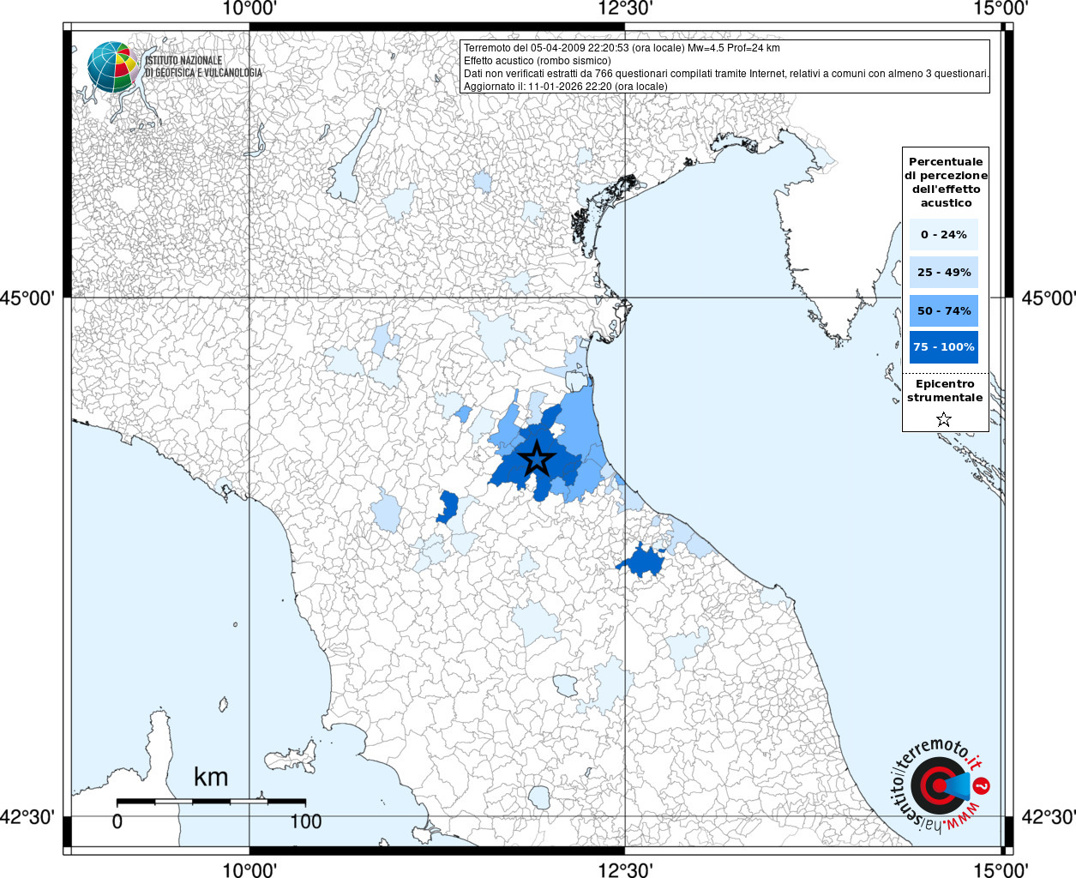The width and height of the screenshot is (1076, 878).
Task: Select the 0 - 24% legend swatch
Action: tap(944, 234)
